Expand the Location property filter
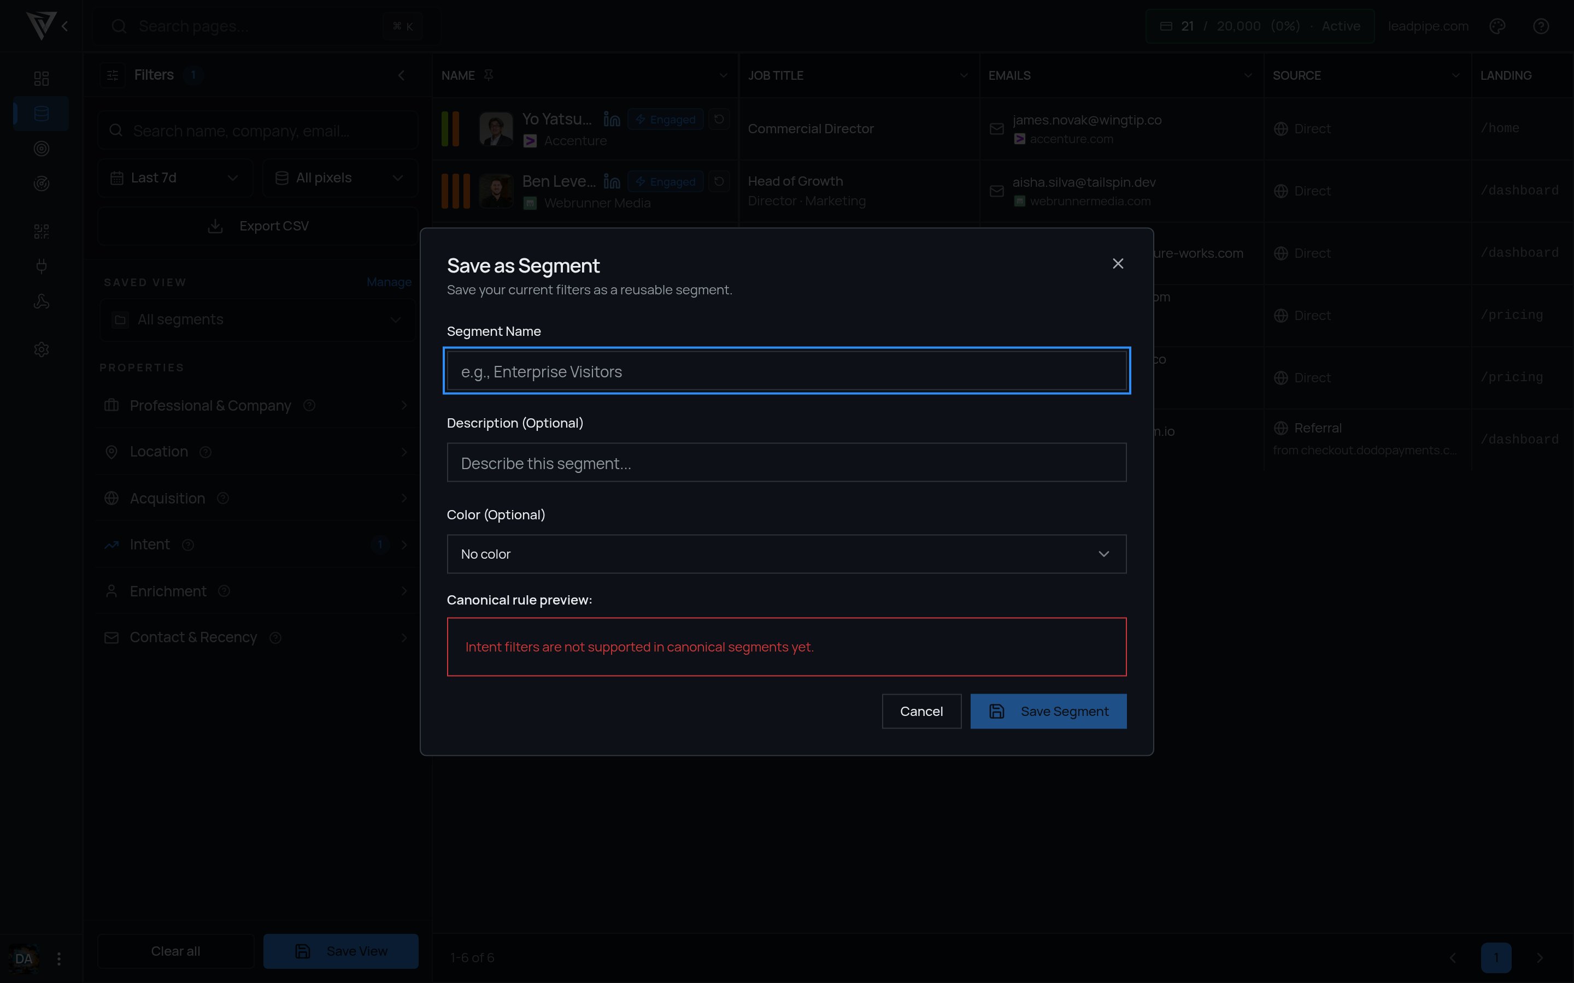The height and width of the screenshot is (983, 1574). tap(257, 452)
